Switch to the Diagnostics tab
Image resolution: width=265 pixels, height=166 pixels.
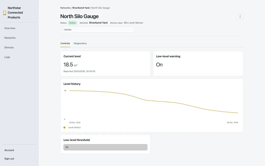tap(80, 43)
